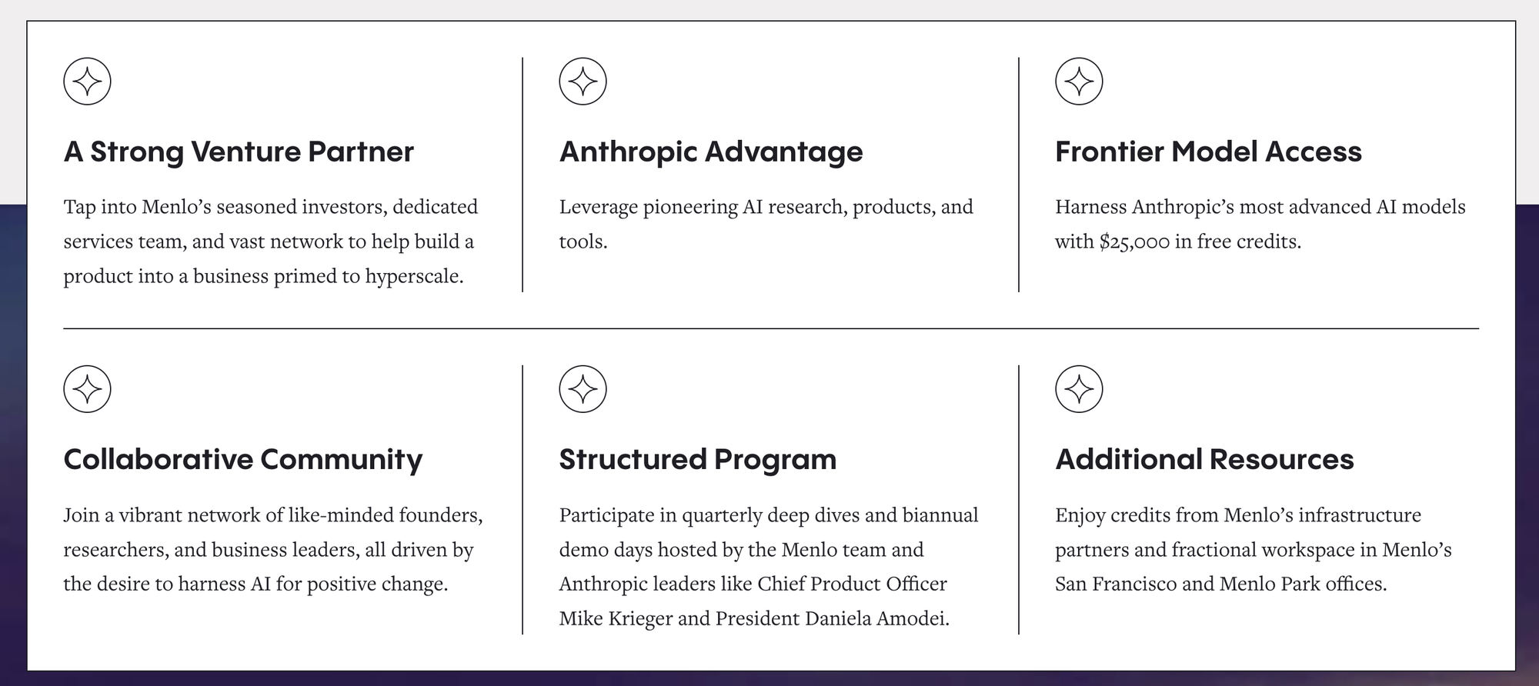Click the Frontier Model Access heading
The height and width of the screenshot is (686, 1539).
click(x=1208, y=152)
